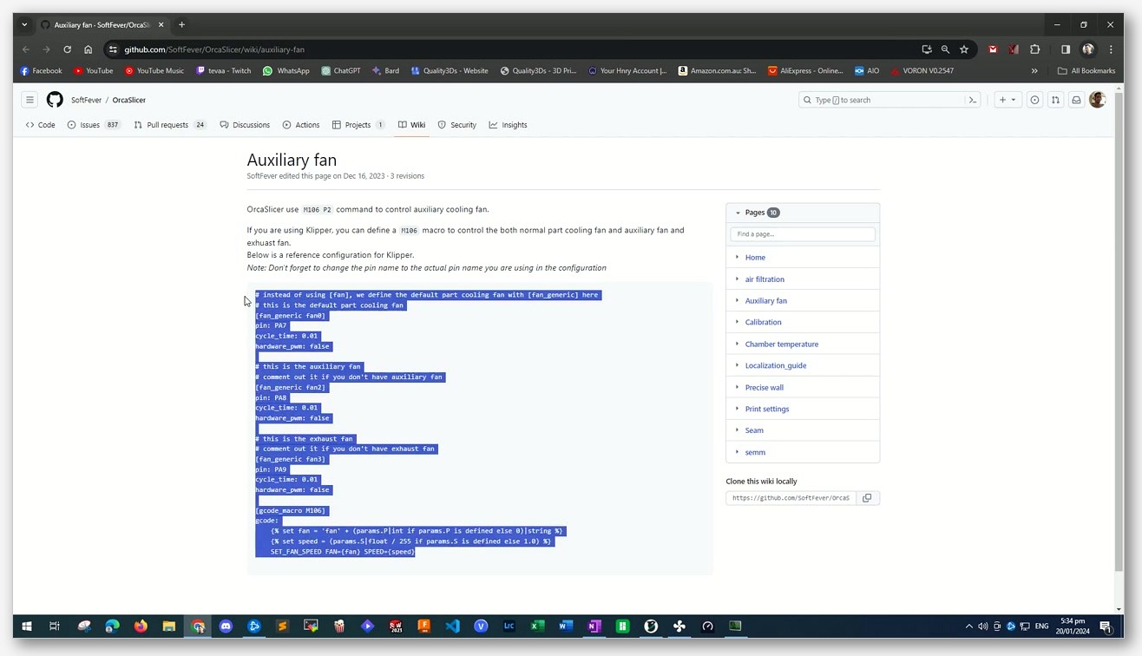The height and width of the screenshot is (656, 1142).
Task: Expand the Chamber temperature page chevron
Action: pos(737,344)
